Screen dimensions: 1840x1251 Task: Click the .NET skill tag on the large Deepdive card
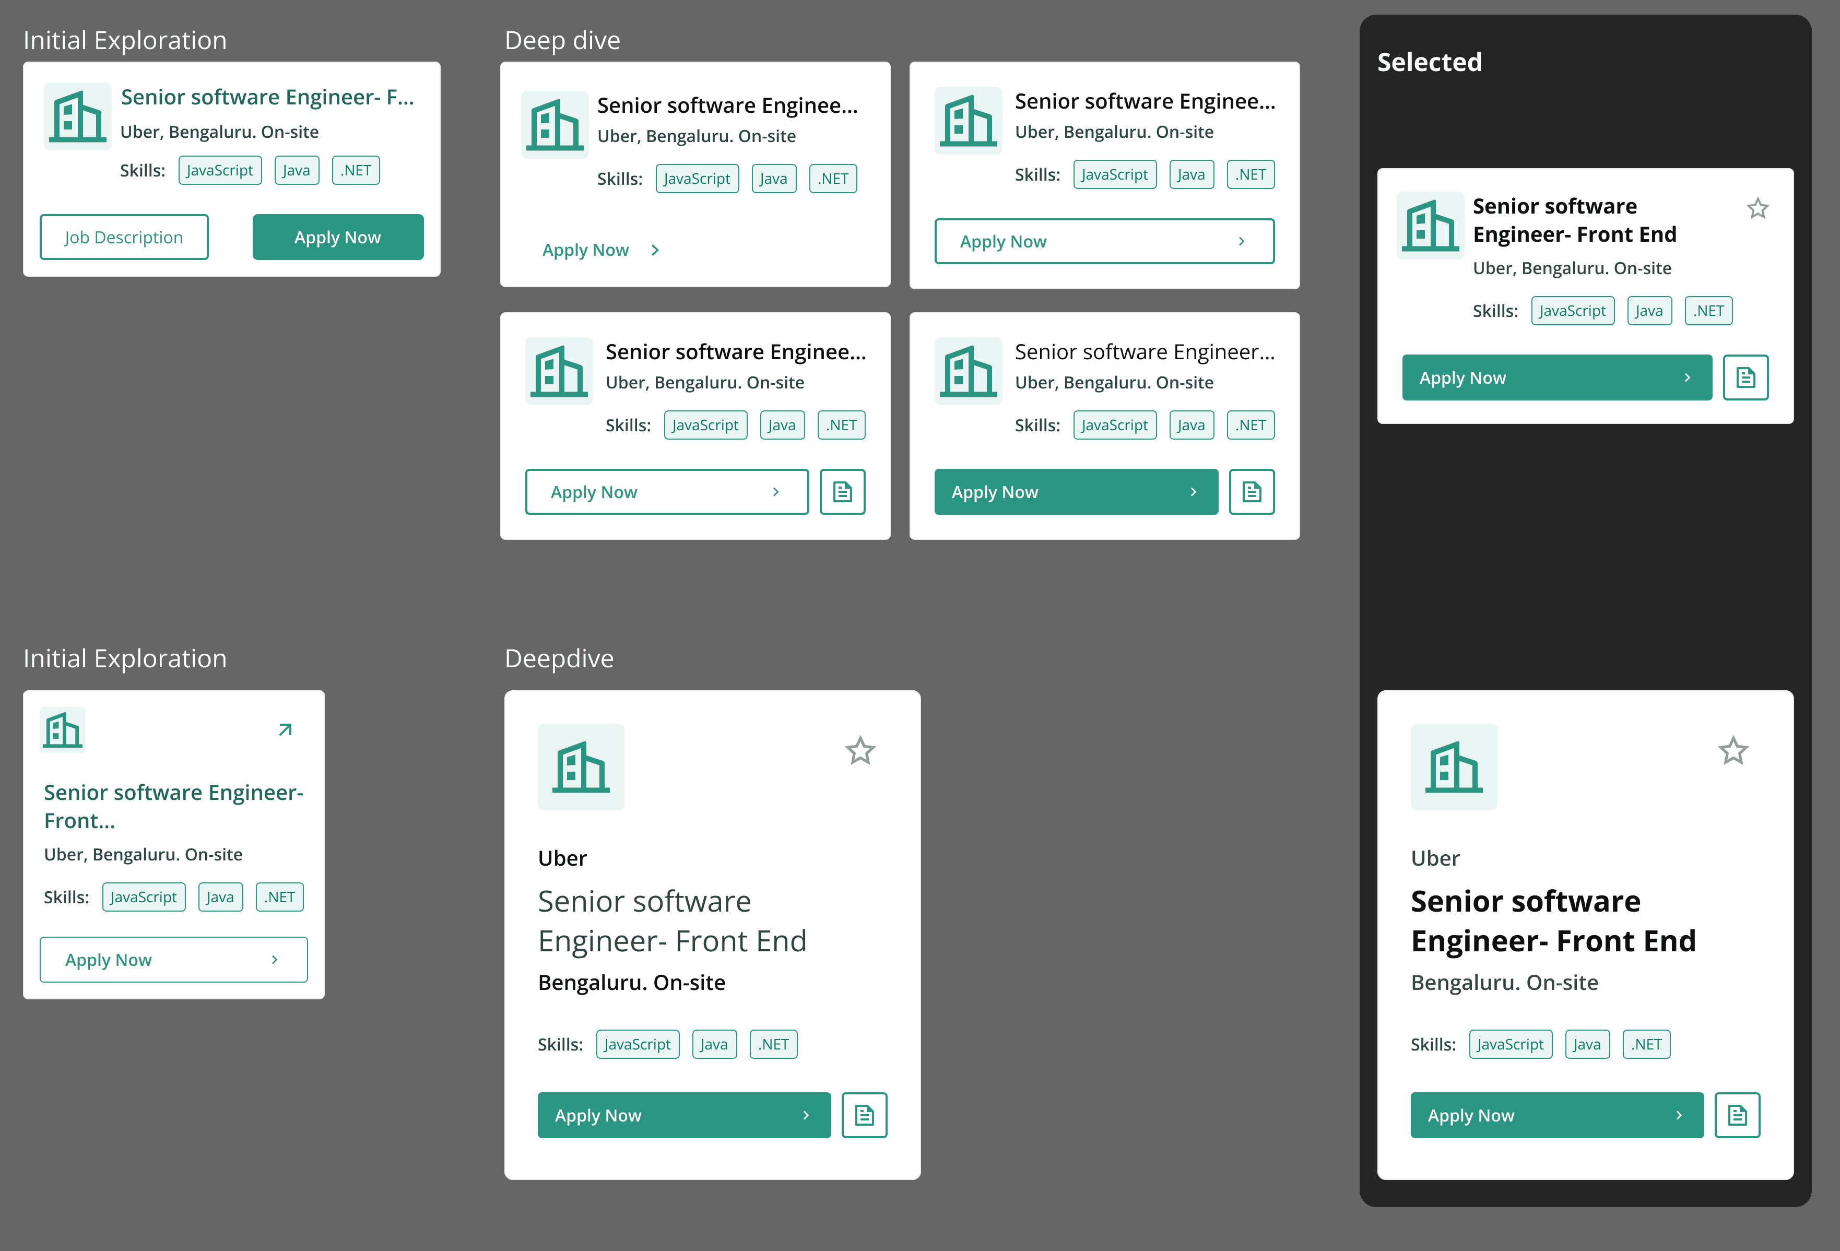[x=773, y=1044]
